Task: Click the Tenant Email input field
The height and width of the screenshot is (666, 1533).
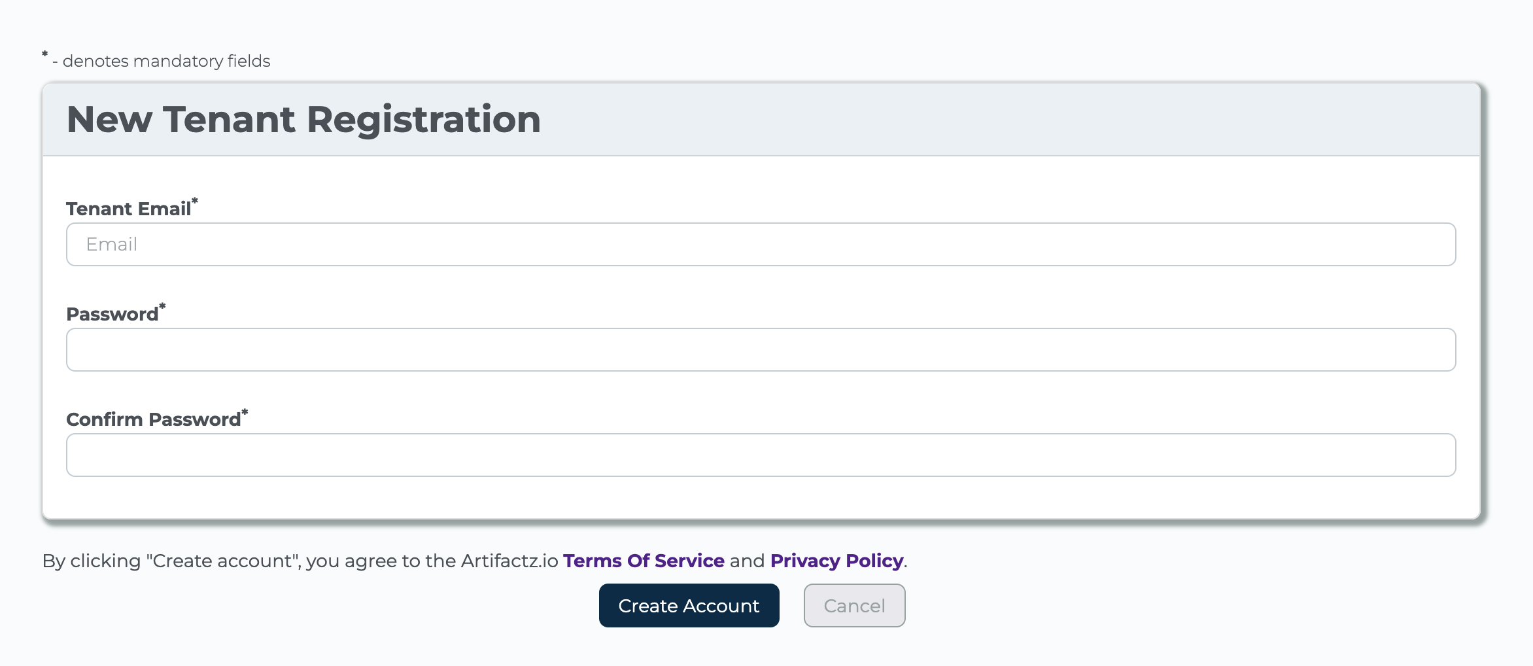Action: pyautogui.click(x=761, y=244)
